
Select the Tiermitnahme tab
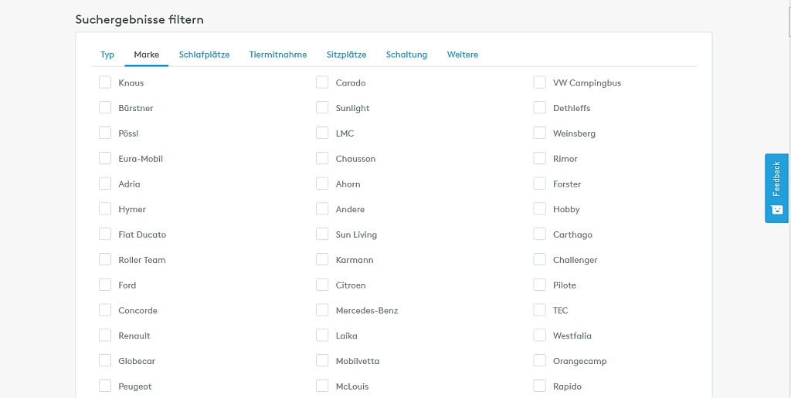pos(278,55)
